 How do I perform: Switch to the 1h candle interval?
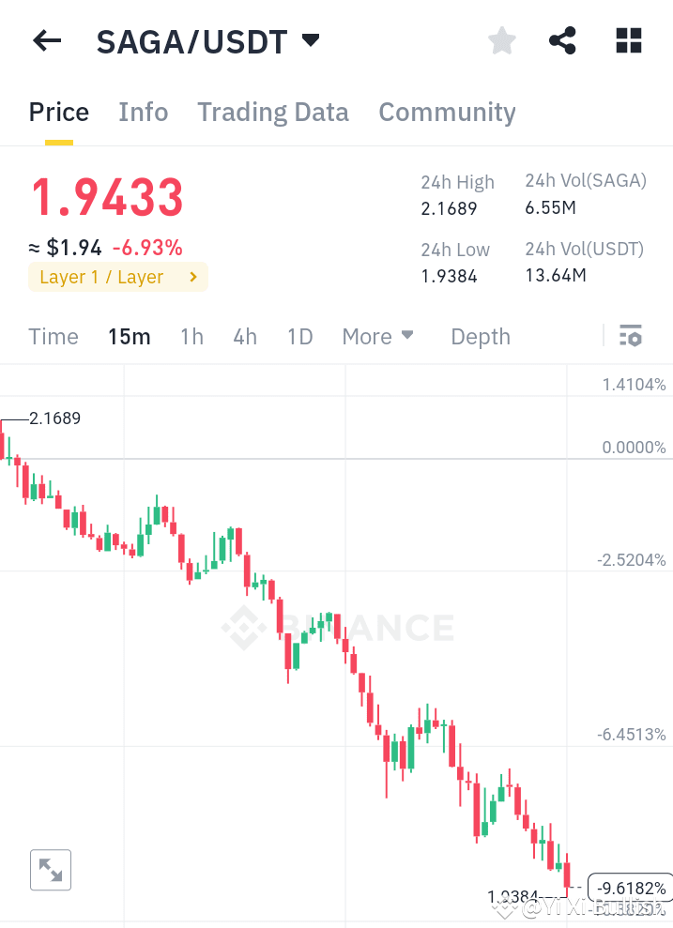tap(191, 336)
